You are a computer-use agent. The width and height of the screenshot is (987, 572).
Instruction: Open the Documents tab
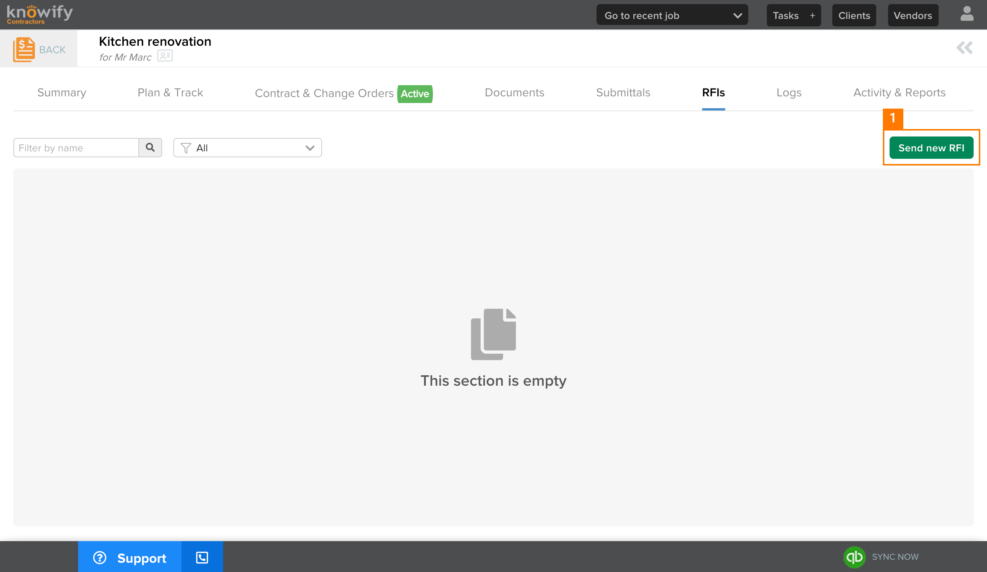(514, 93)
